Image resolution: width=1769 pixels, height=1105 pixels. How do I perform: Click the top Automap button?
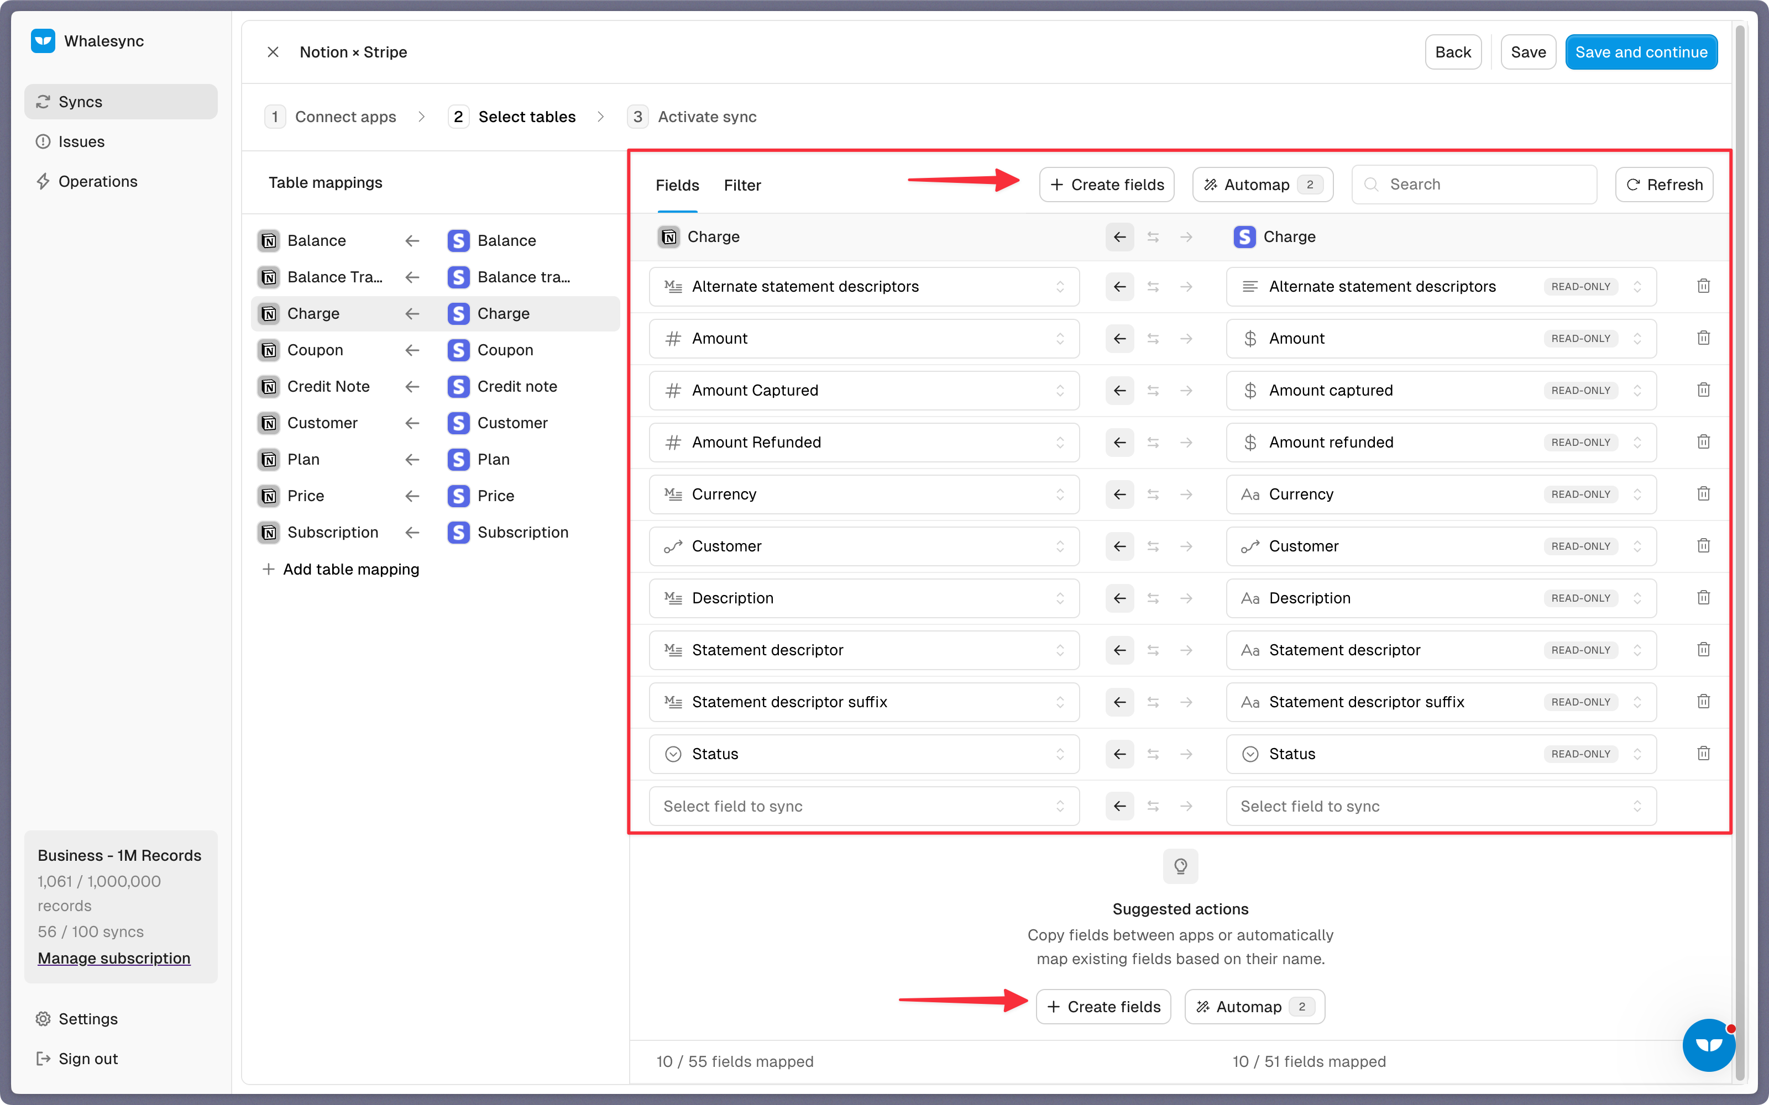click(1263, 185)
